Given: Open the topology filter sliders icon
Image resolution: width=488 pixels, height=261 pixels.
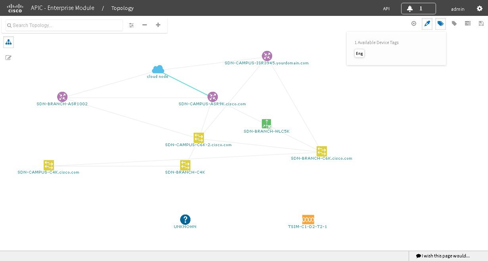Looking at the screenshot, I should click(x=131, y=25).
